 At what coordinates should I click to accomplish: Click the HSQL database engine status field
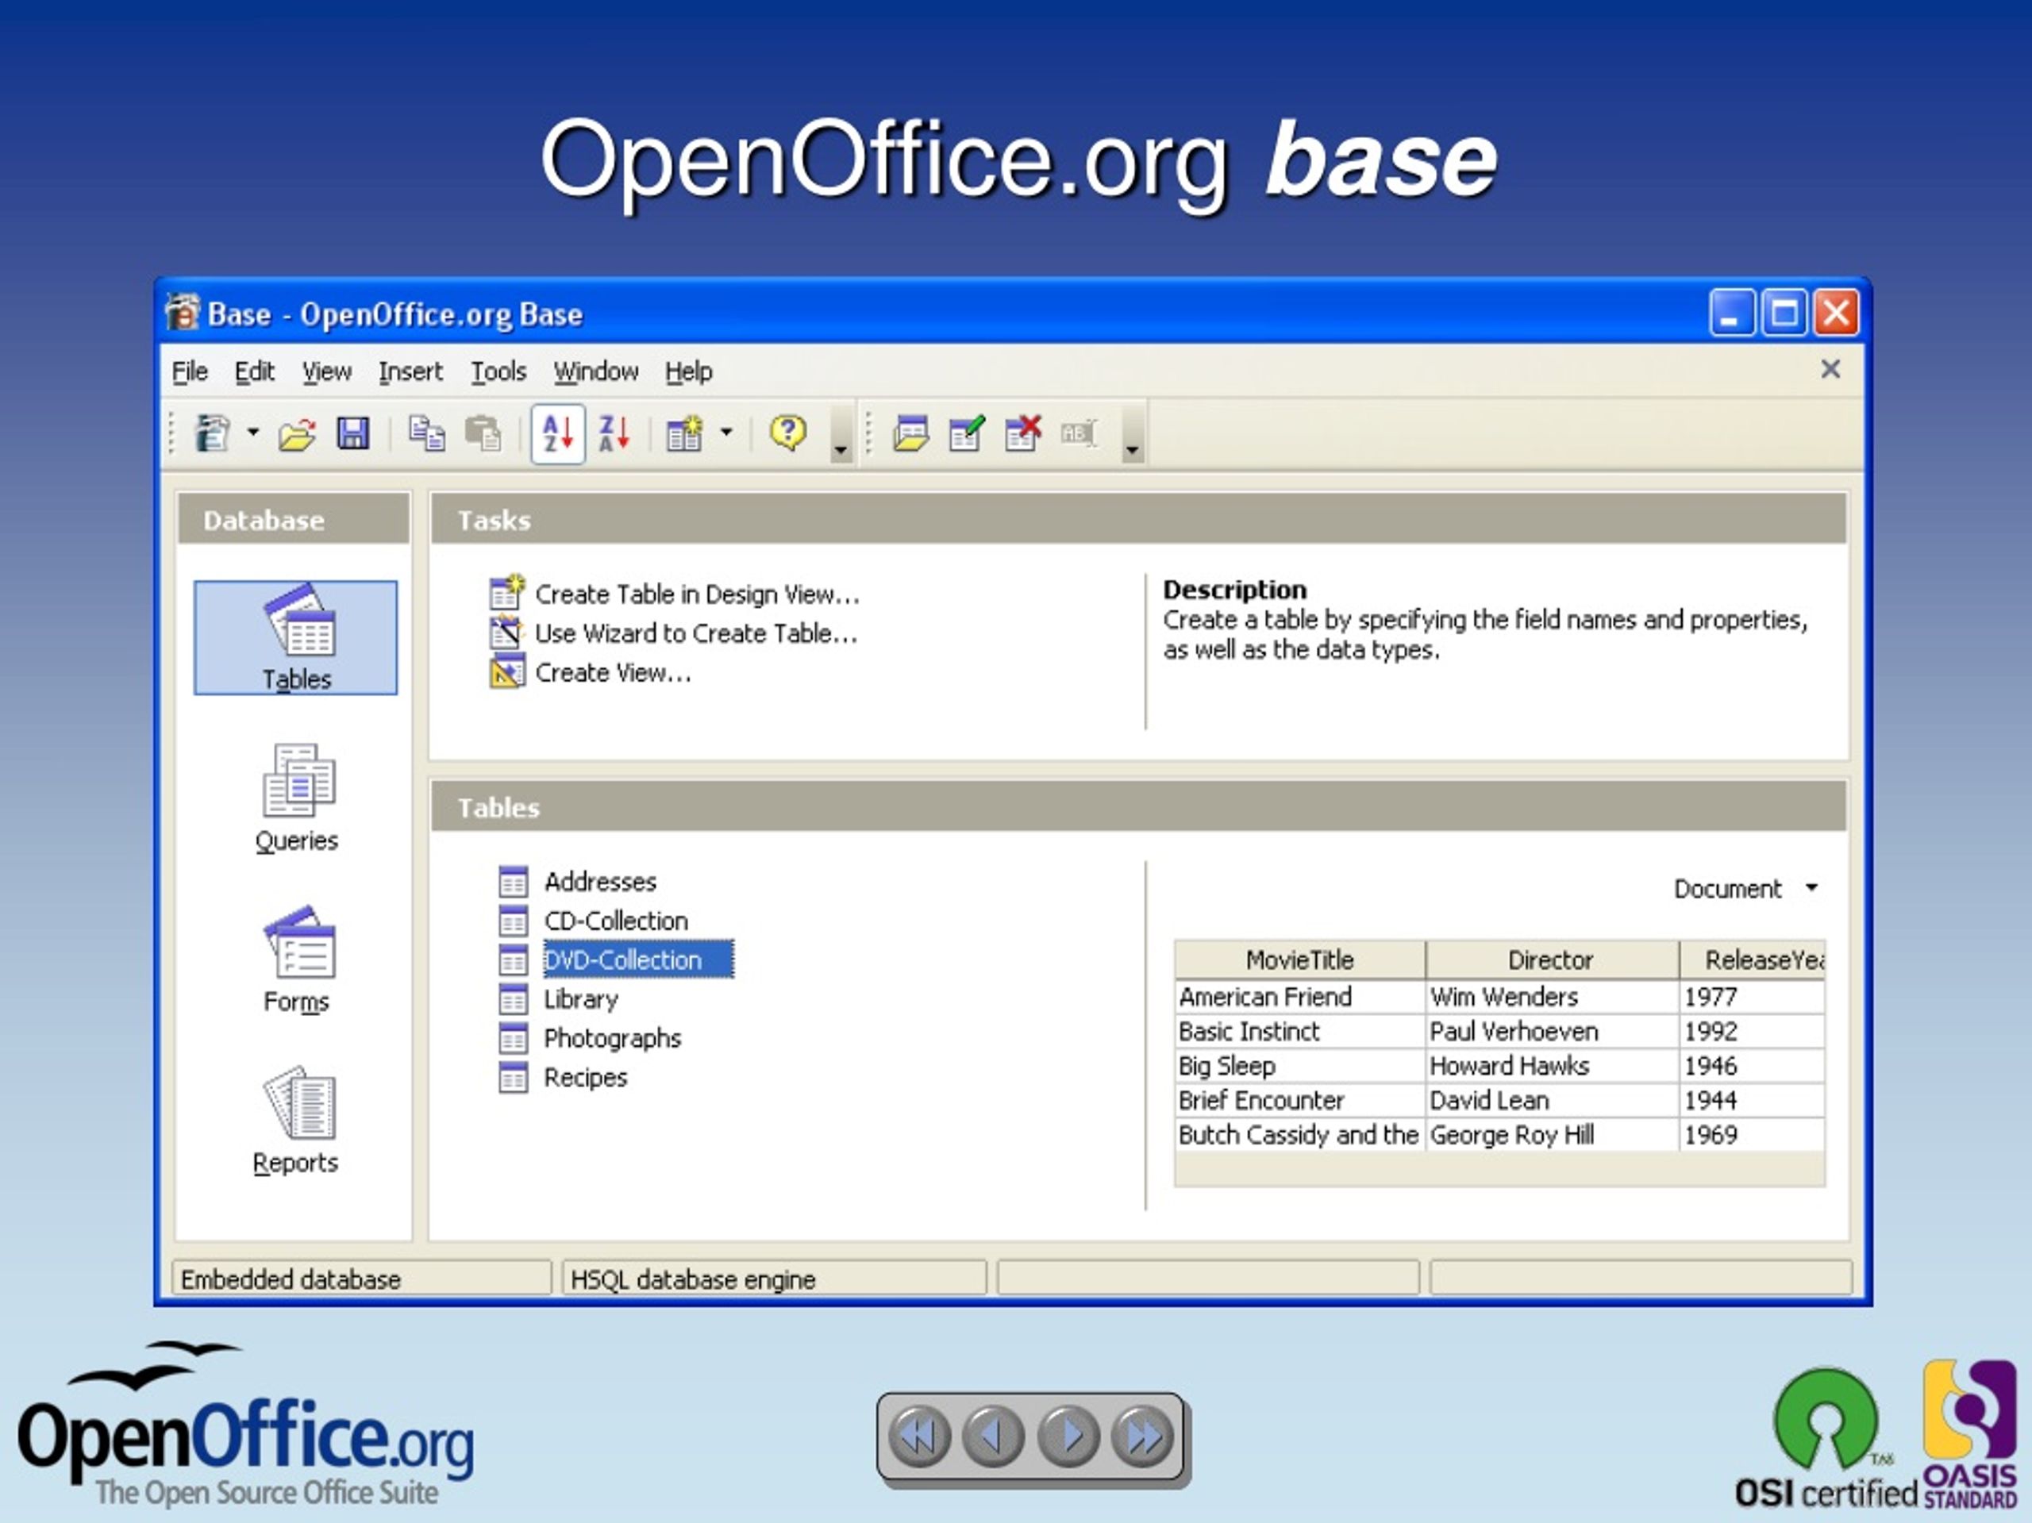point(775,1279)
